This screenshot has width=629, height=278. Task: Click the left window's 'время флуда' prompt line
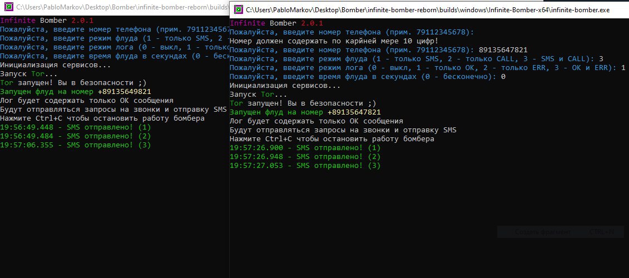click(x=115, y=56)
